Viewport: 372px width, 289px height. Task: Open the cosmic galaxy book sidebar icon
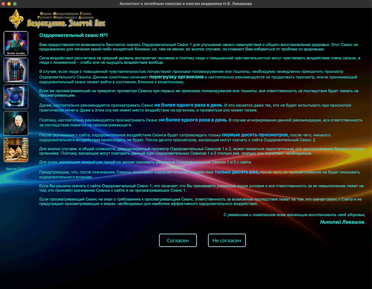click(x=16, y=96)
